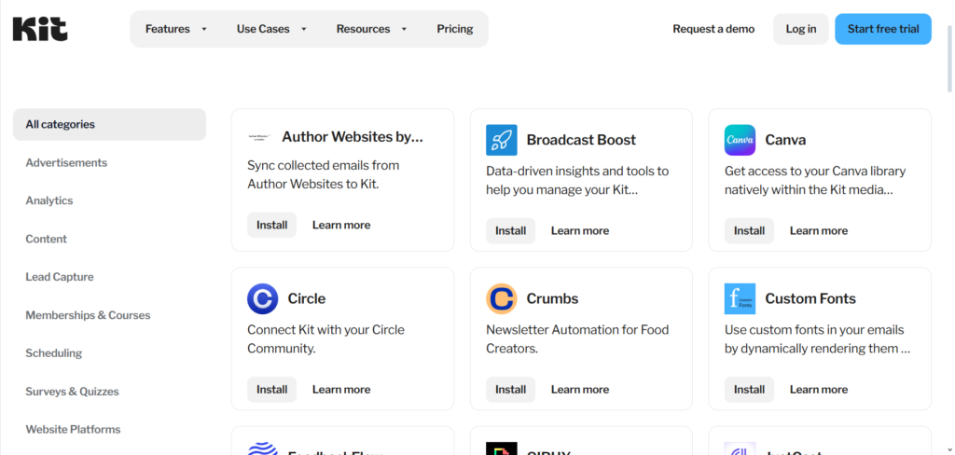Select All categories filter
The image size is (955, 455).
coord(110,124)
